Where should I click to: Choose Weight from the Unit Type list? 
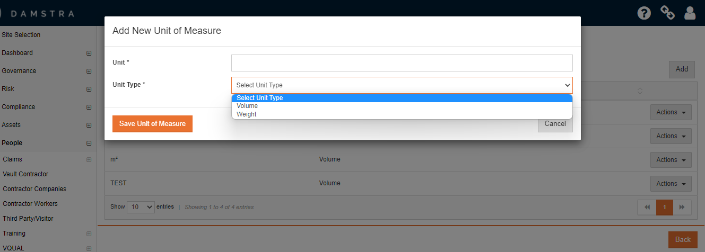point(402,114)
